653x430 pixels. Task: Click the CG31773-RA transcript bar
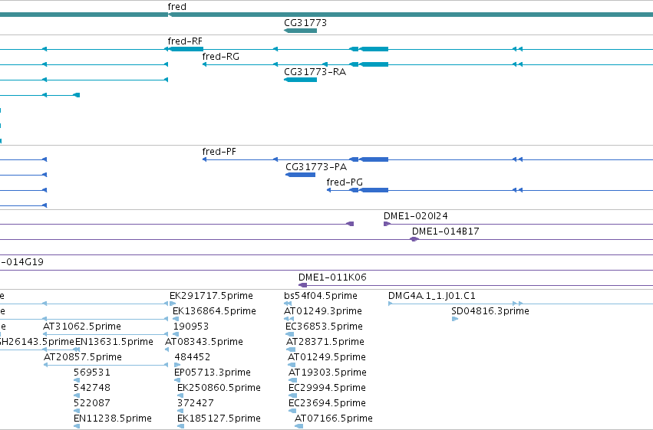(x=300, y=80)
